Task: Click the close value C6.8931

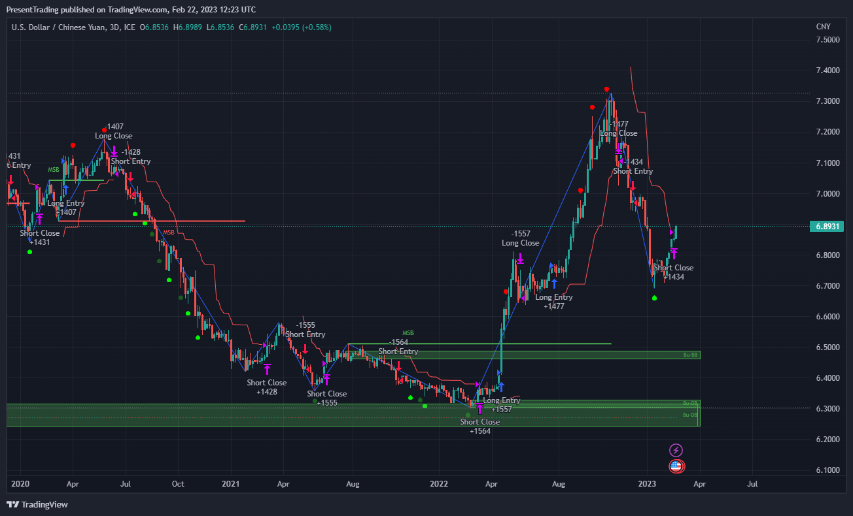Action: (x=254, y=27)
